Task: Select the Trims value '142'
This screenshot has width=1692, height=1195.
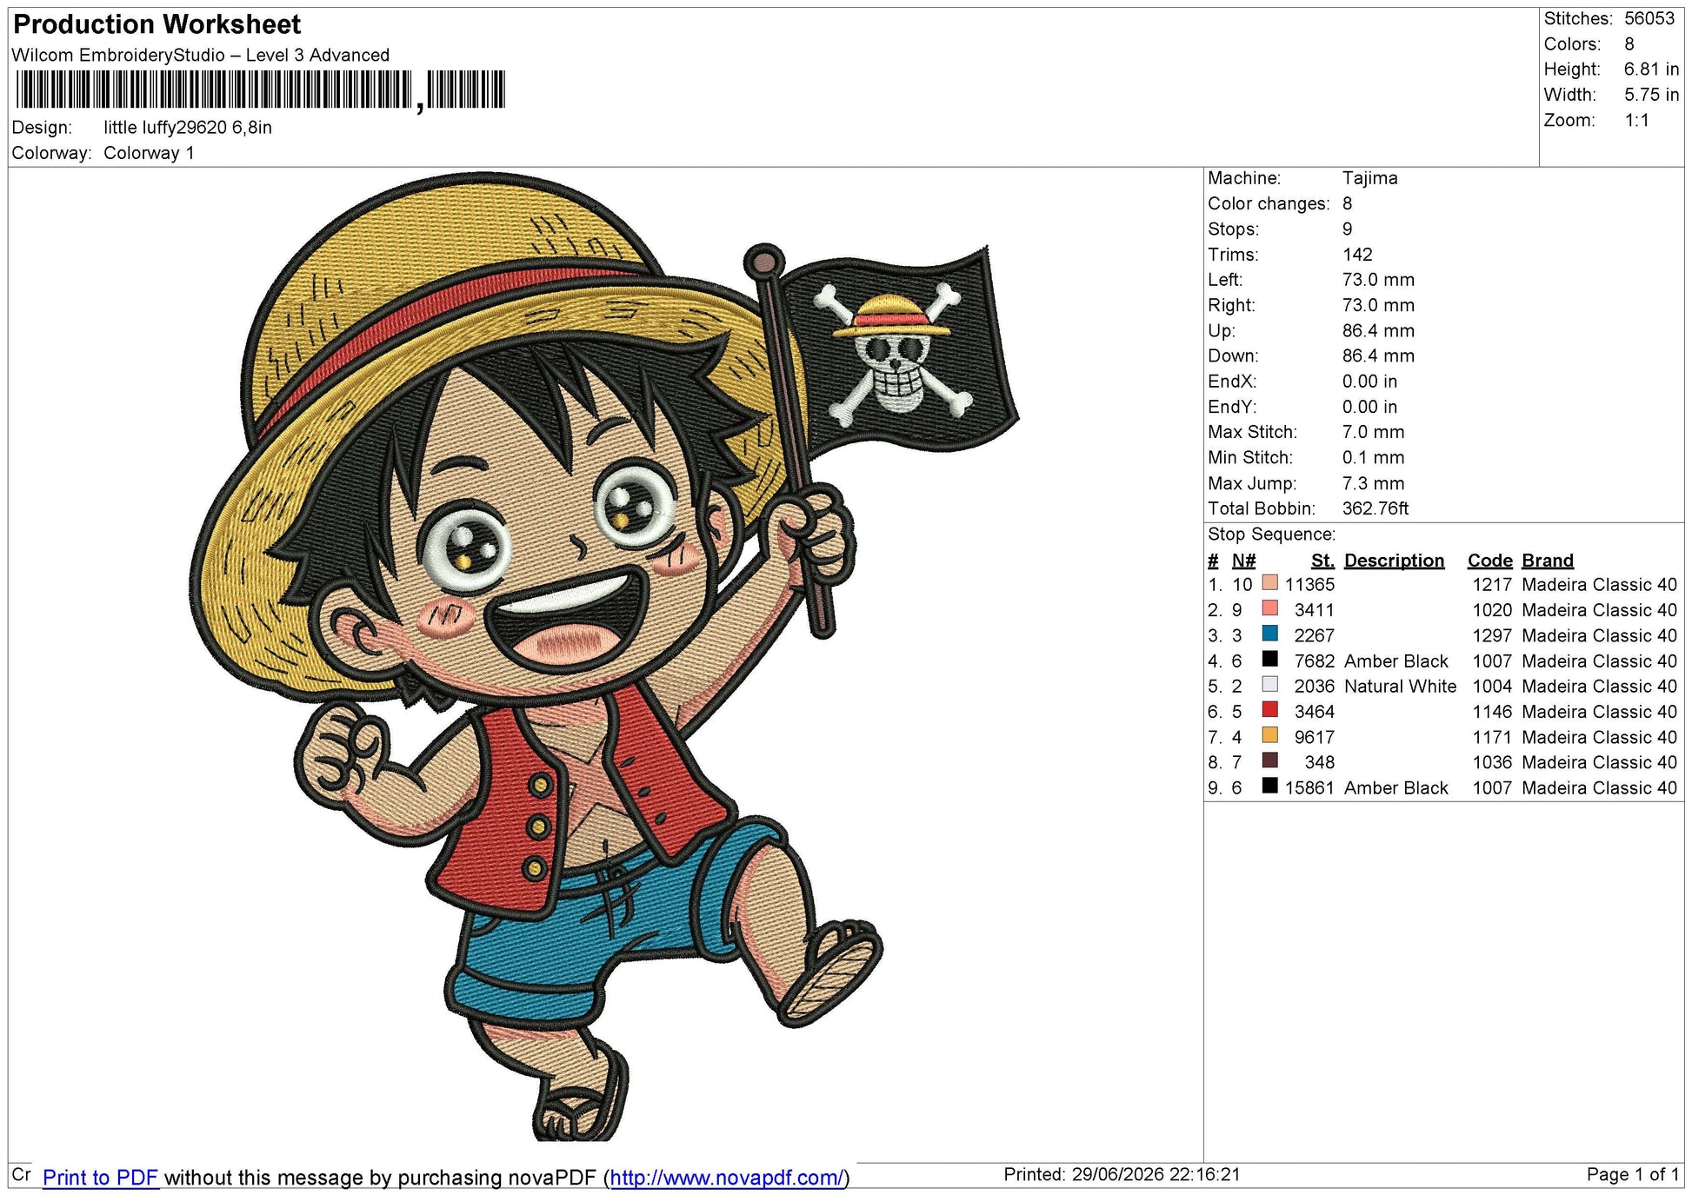Action: click(1357, 255)
